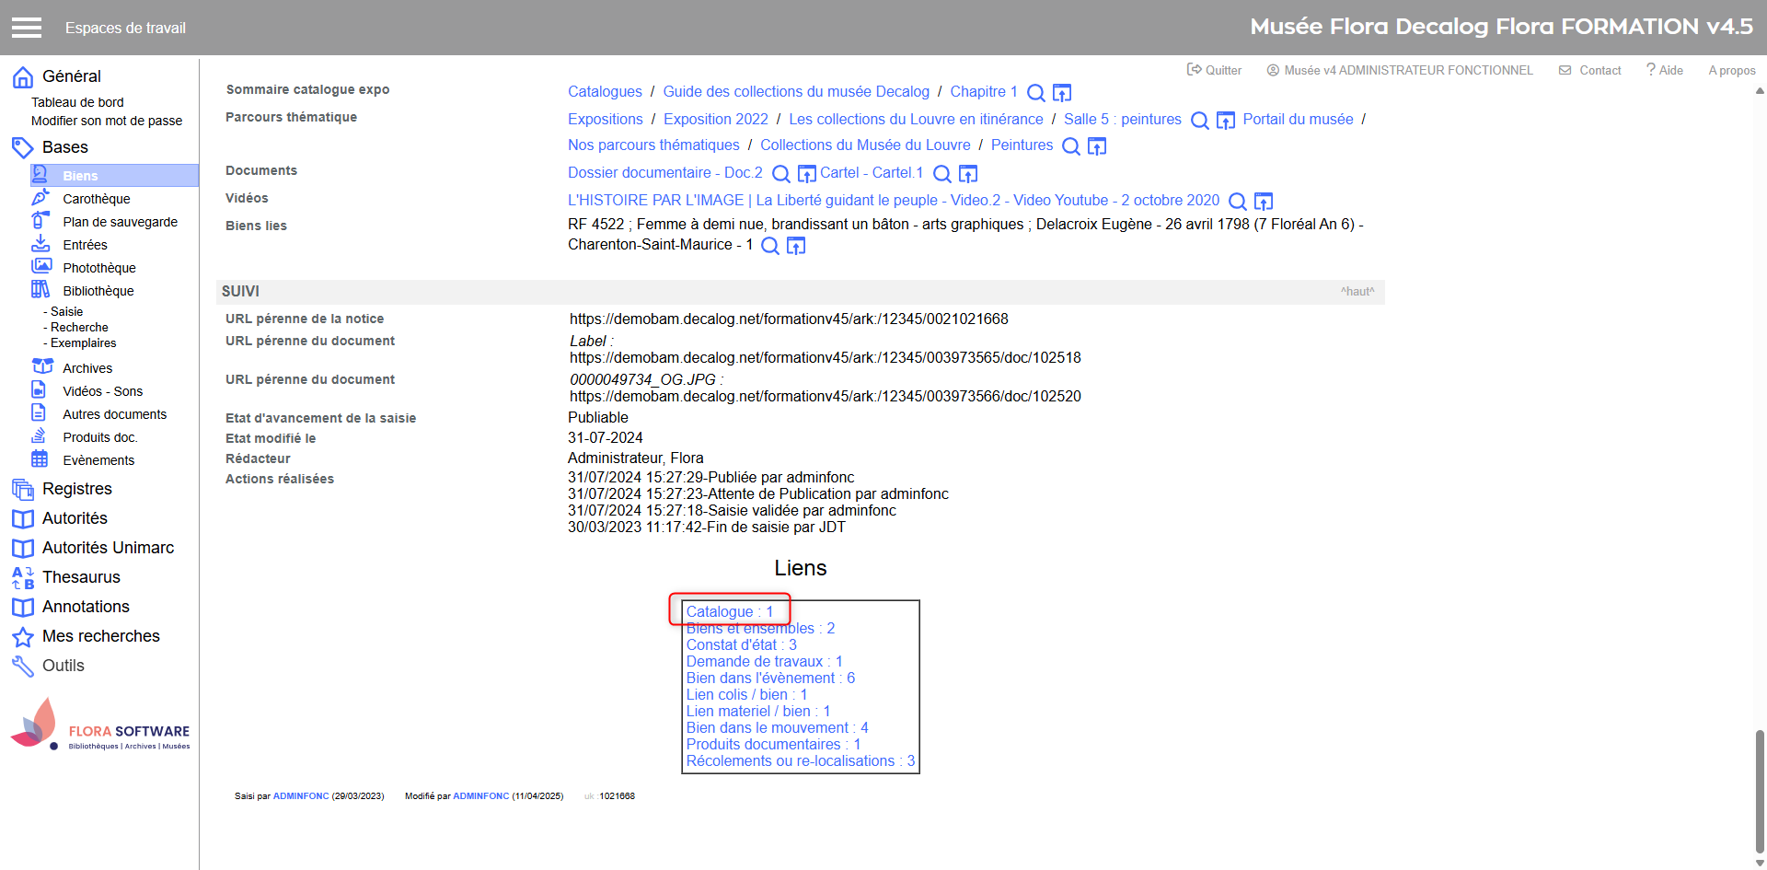Expand the Registres section
This screenshot has height=870, width=1767.
[x=76, y=489]
